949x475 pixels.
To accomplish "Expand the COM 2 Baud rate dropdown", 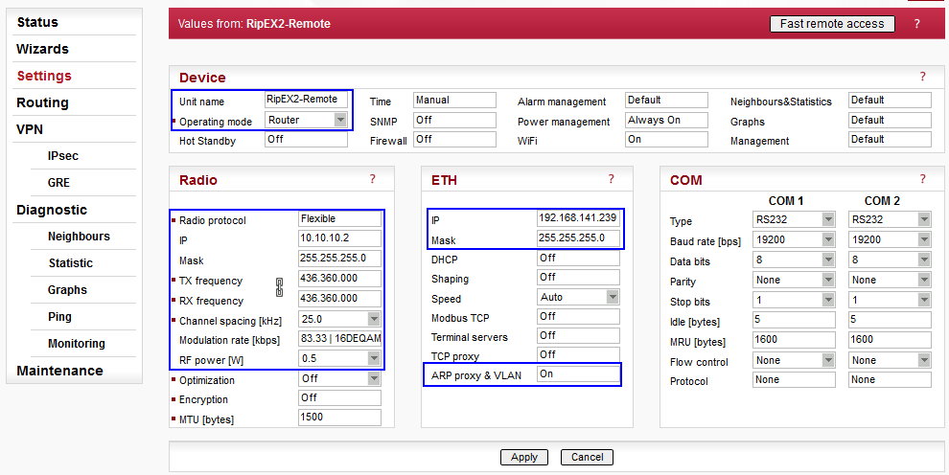I will point(923,239).
